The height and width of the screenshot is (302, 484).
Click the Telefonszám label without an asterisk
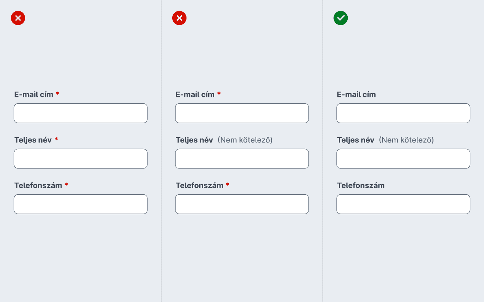point(361,185)
